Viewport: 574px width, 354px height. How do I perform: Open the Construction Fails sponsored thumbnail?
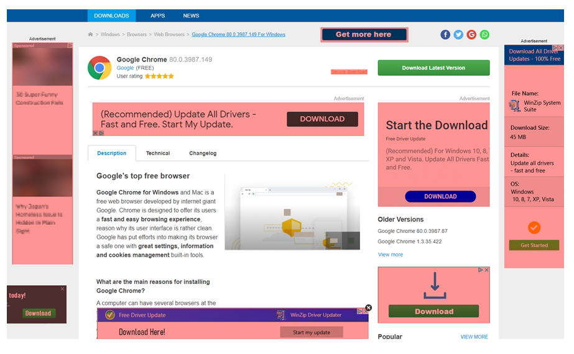pyautogui.click(x=42, y=67)
